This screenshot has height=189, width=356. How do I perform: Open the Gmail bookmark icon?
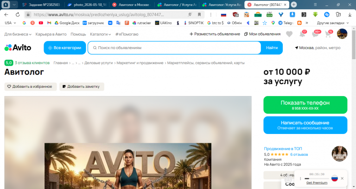[x=49, y=23]
